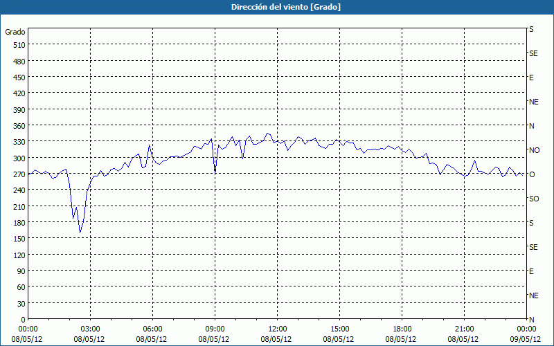This screenshot has height=346, width=554.
Task: Click the 18:00 time axis label
Action: pos(402,329)
